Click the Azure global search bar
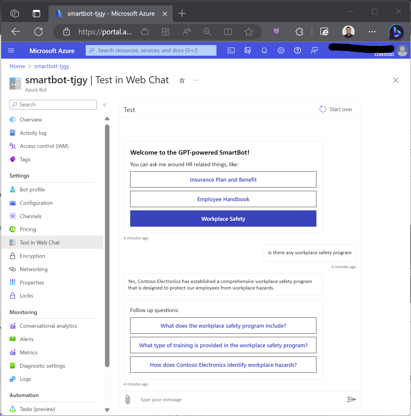 pyautogui.click(x=151, y=50)
